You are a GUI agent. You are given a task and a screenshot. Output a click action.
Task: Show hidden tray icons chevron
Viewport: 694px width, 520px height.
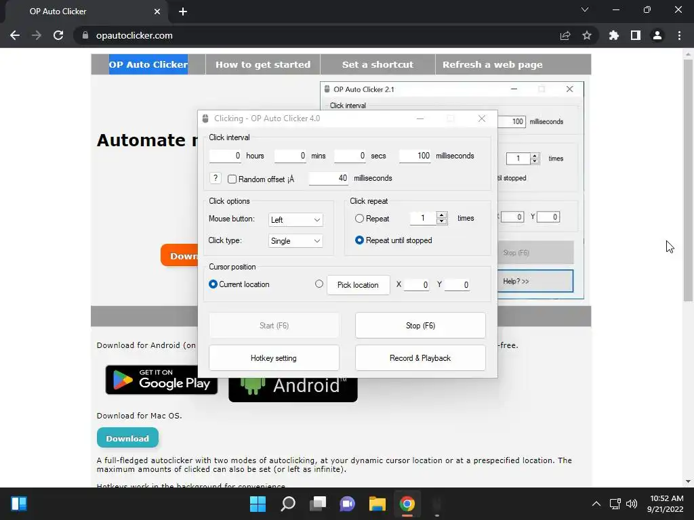pyautogui.click(x=596, y=504)
